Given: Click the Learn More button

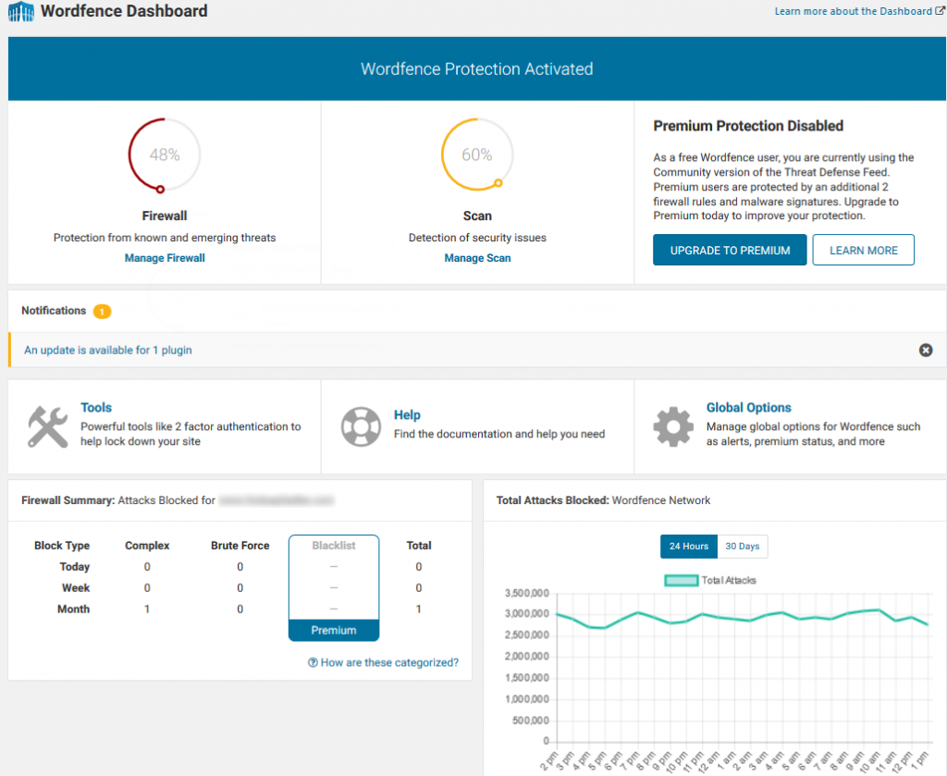Looking at the screenshot, I should coord(863,250).
